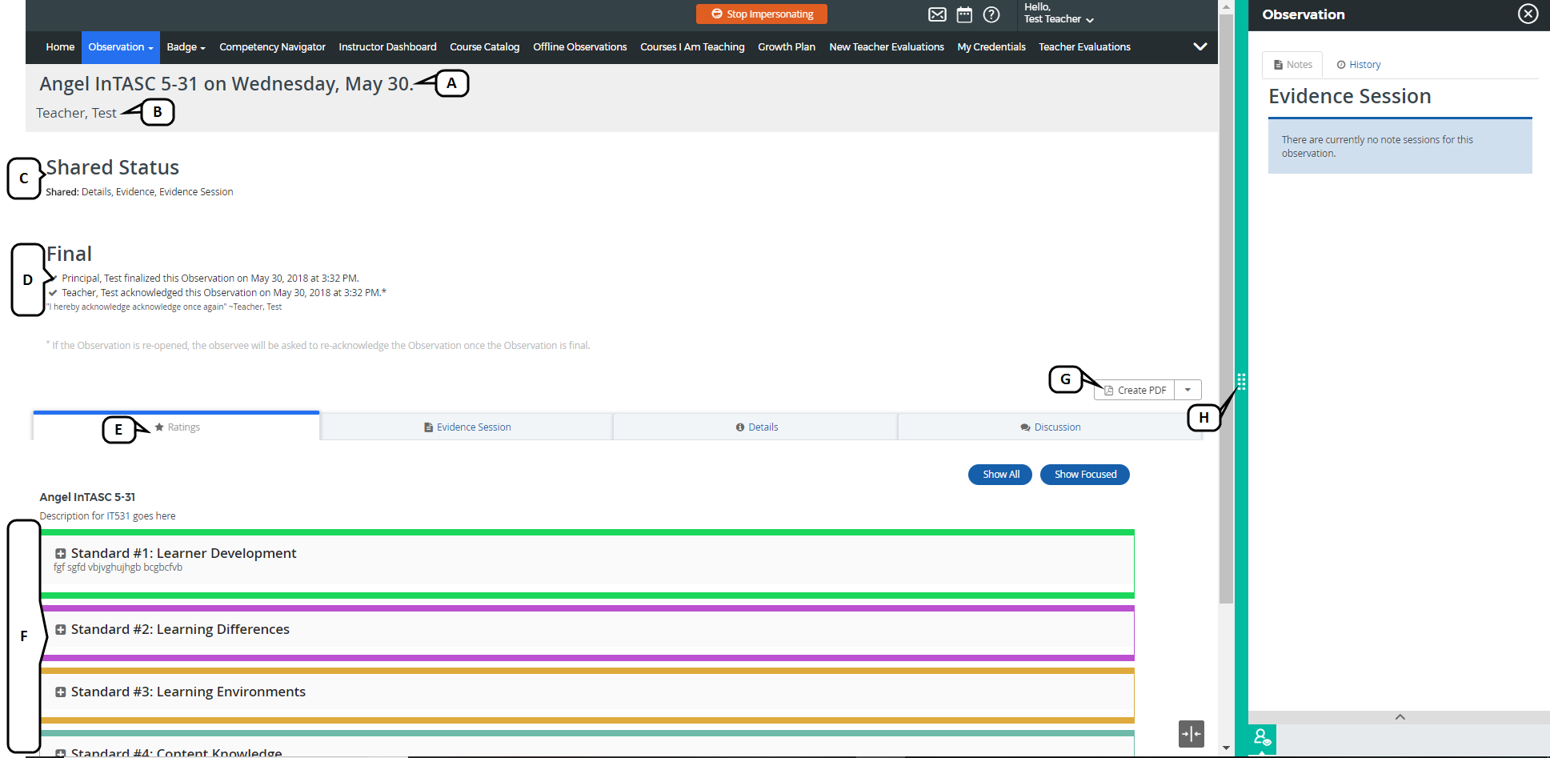Click the Stop Impersonating button
The image size is (1550, 758).
[x=762, y=14]
